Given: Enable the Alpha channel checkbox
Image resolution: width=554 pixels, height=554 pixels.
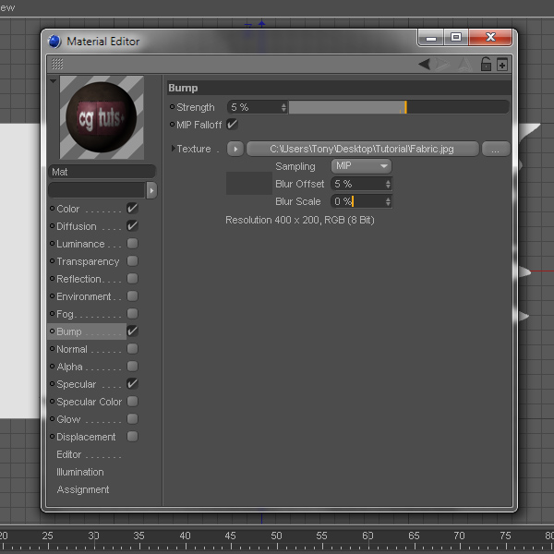Looking at the screenshot, I should [132, 366].
